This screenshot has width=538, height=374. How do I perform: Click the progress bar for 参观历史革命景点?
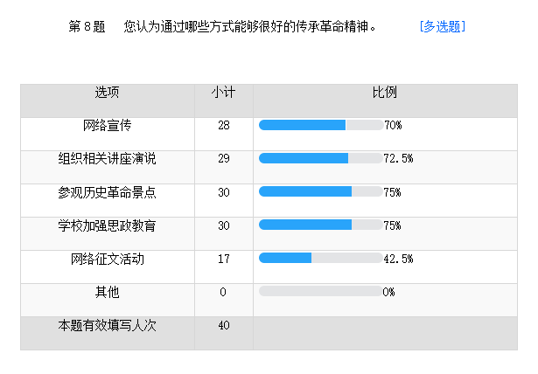click(x=320, y=191)
